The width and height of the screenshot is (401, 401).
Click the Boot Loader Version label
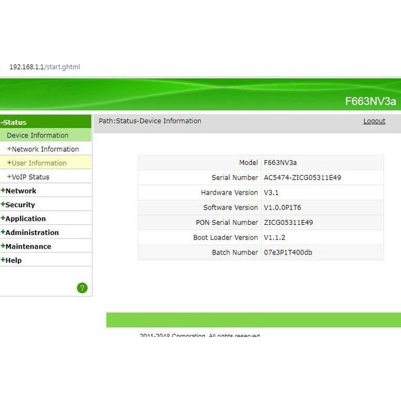click(225, 237)
